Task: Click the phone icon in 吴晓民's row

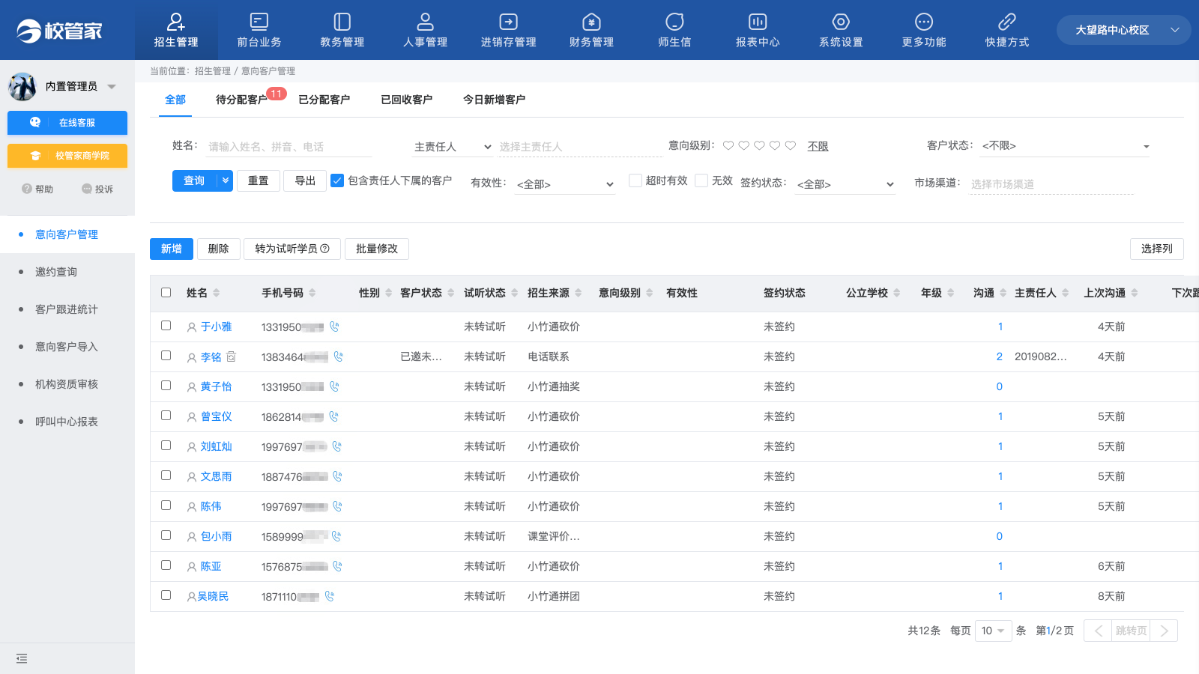Action: (x=330, y=596)
